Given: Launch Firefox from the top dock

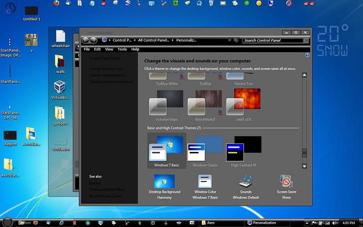Looking at the screenshot, I should [x=56, y=3].
